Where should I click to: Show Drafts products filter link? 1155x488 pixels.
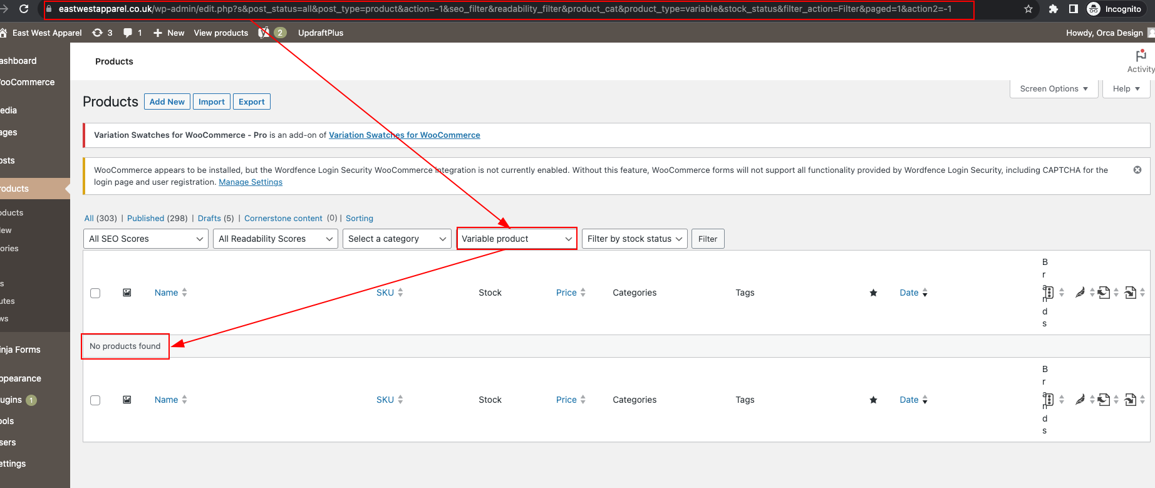click(209, 218)
